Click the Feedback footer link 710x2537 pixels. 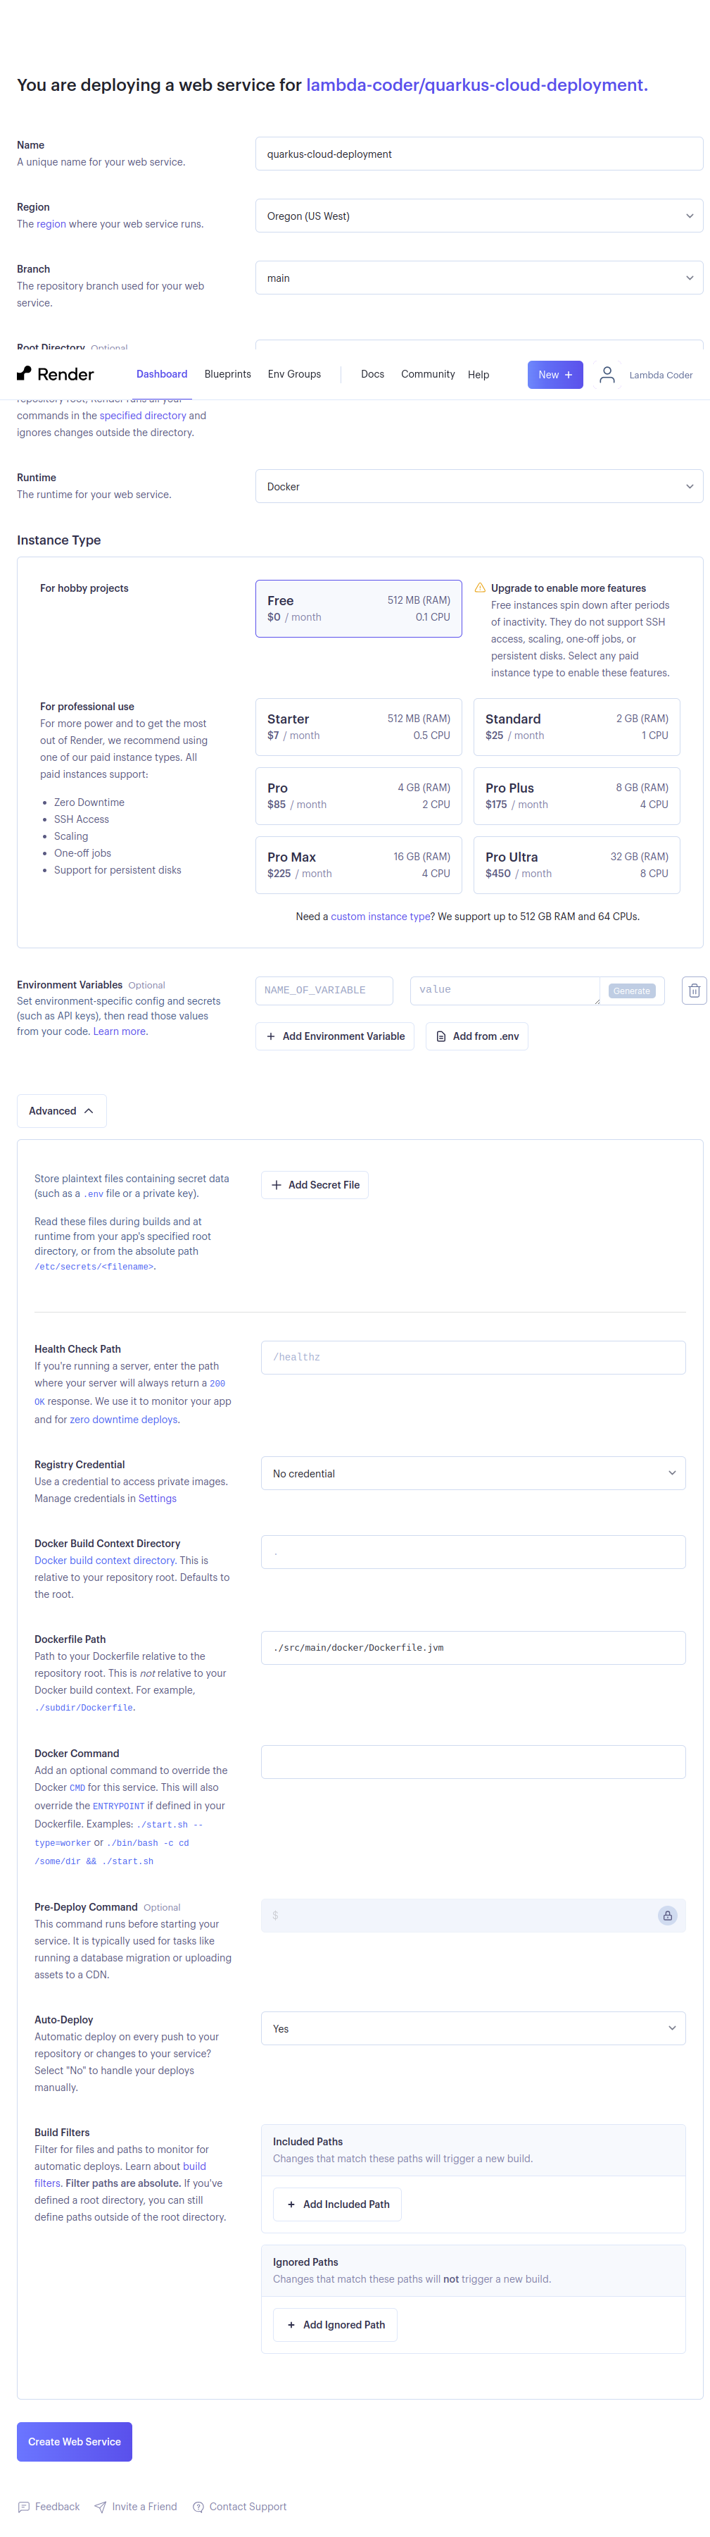[x=57, y=2507]
